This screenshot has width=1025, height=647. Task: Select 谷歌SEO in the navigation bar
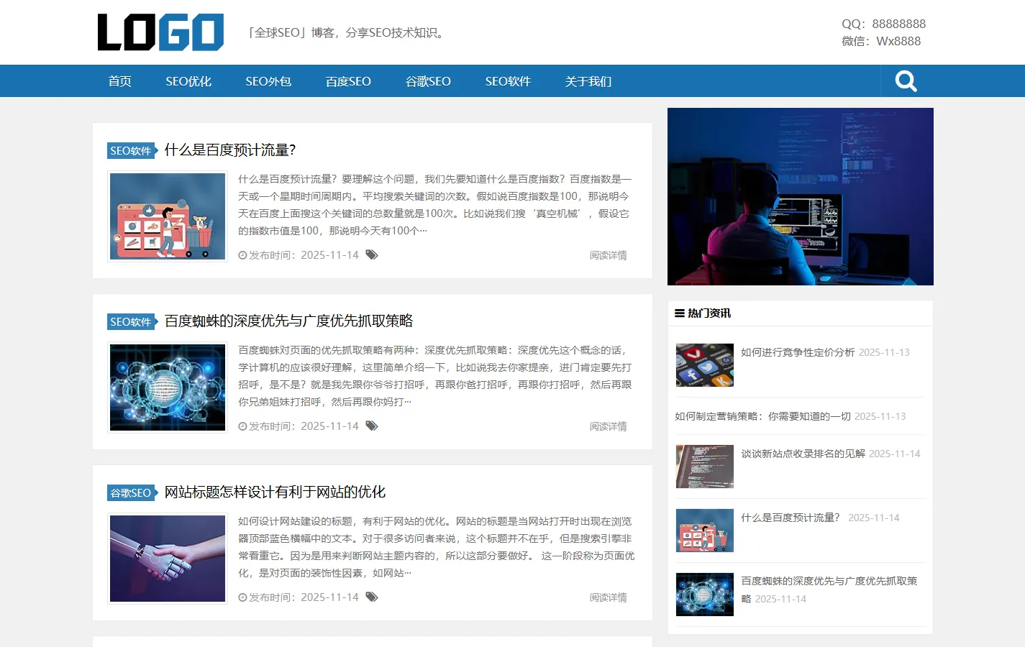point(428,81)
